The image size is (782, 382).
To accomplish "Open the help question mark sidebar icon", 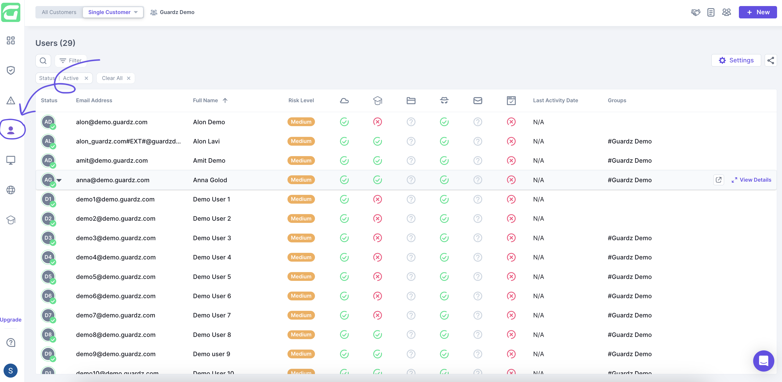I will pos(11,342).
